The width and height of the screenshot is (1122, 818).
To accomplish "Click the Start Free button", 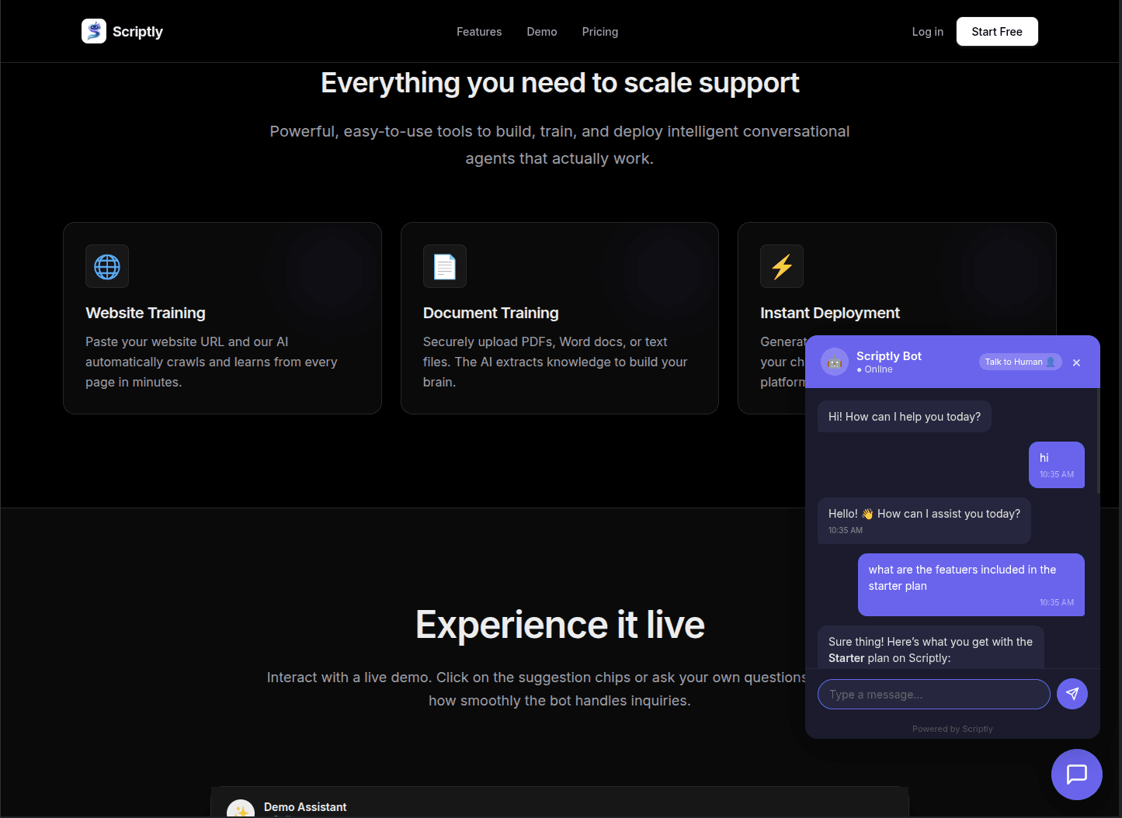I will (x=997, y=32).
